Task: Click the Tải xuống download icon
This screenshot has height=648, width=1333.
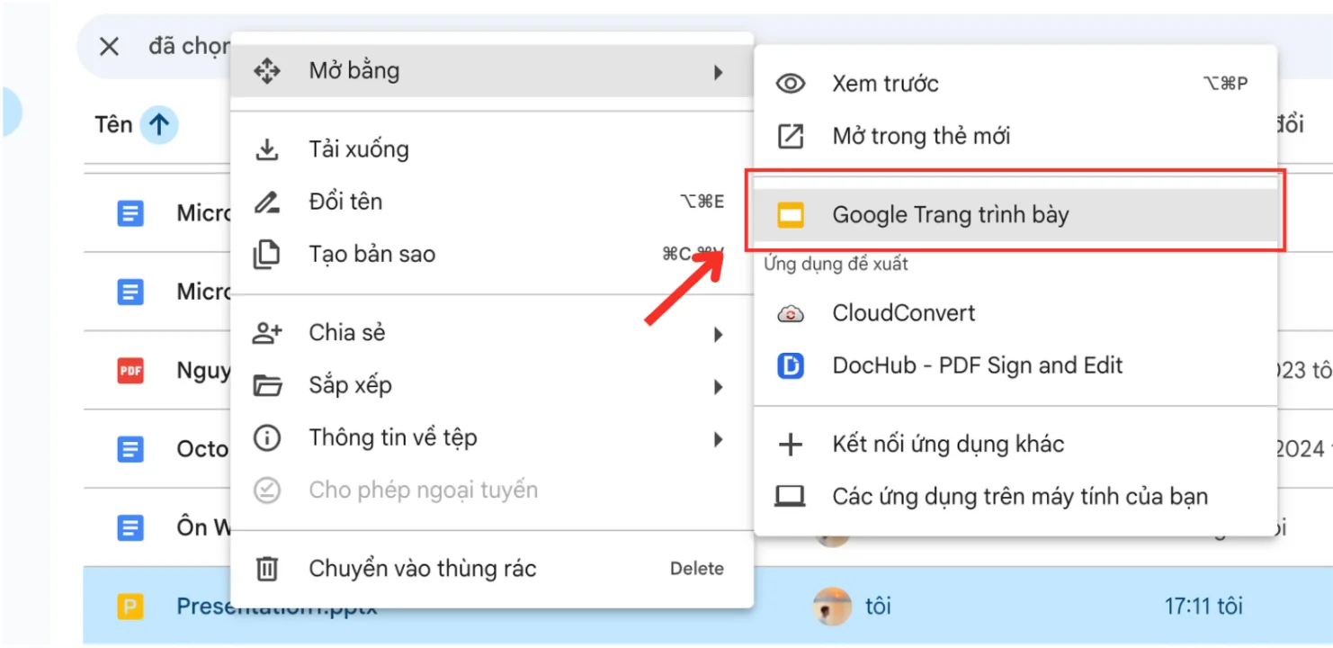Action: click(x=267, y=149)
